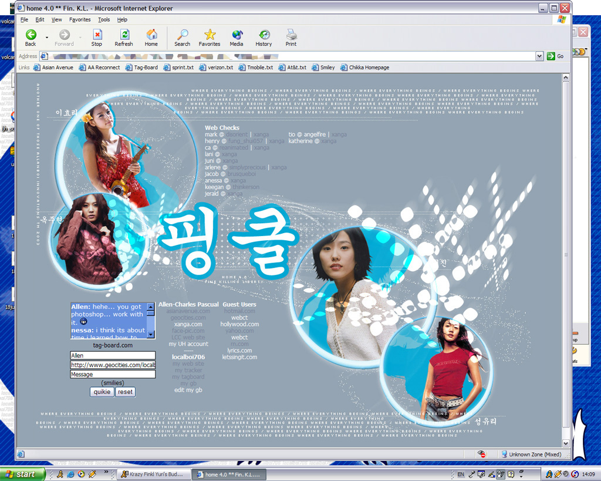Open the Tag-Board links bar shortcut
Screen dimensions: 601x481
[x=141, y=68]
